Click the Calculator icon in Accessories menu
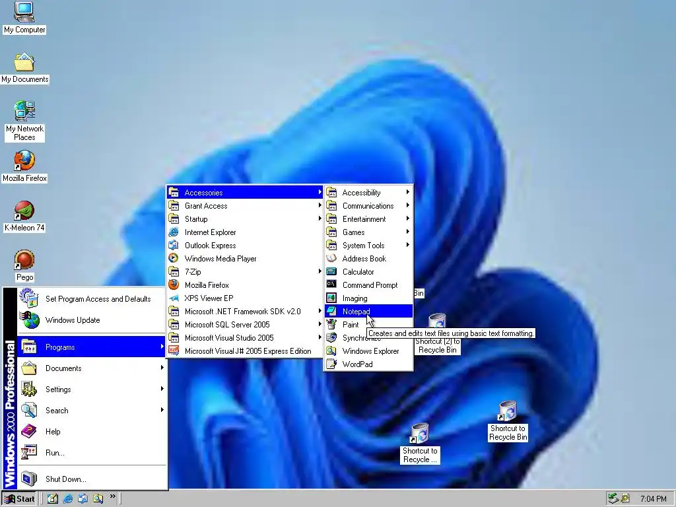This screenshot has width=676, height=507. 331,271
